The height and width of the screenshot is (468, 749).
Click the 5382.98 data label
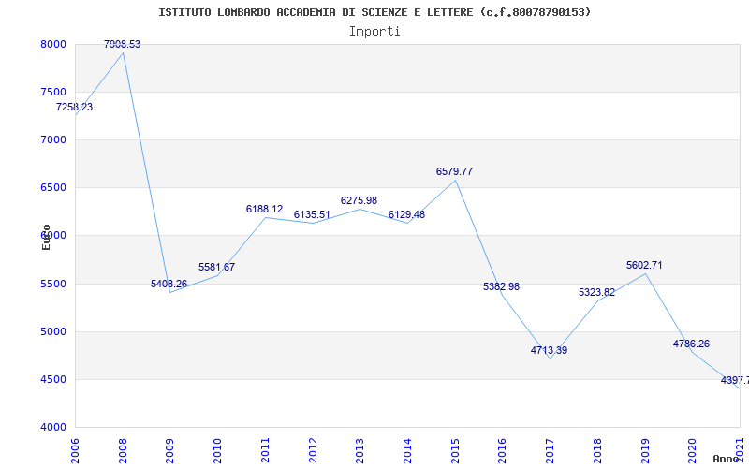501,286
